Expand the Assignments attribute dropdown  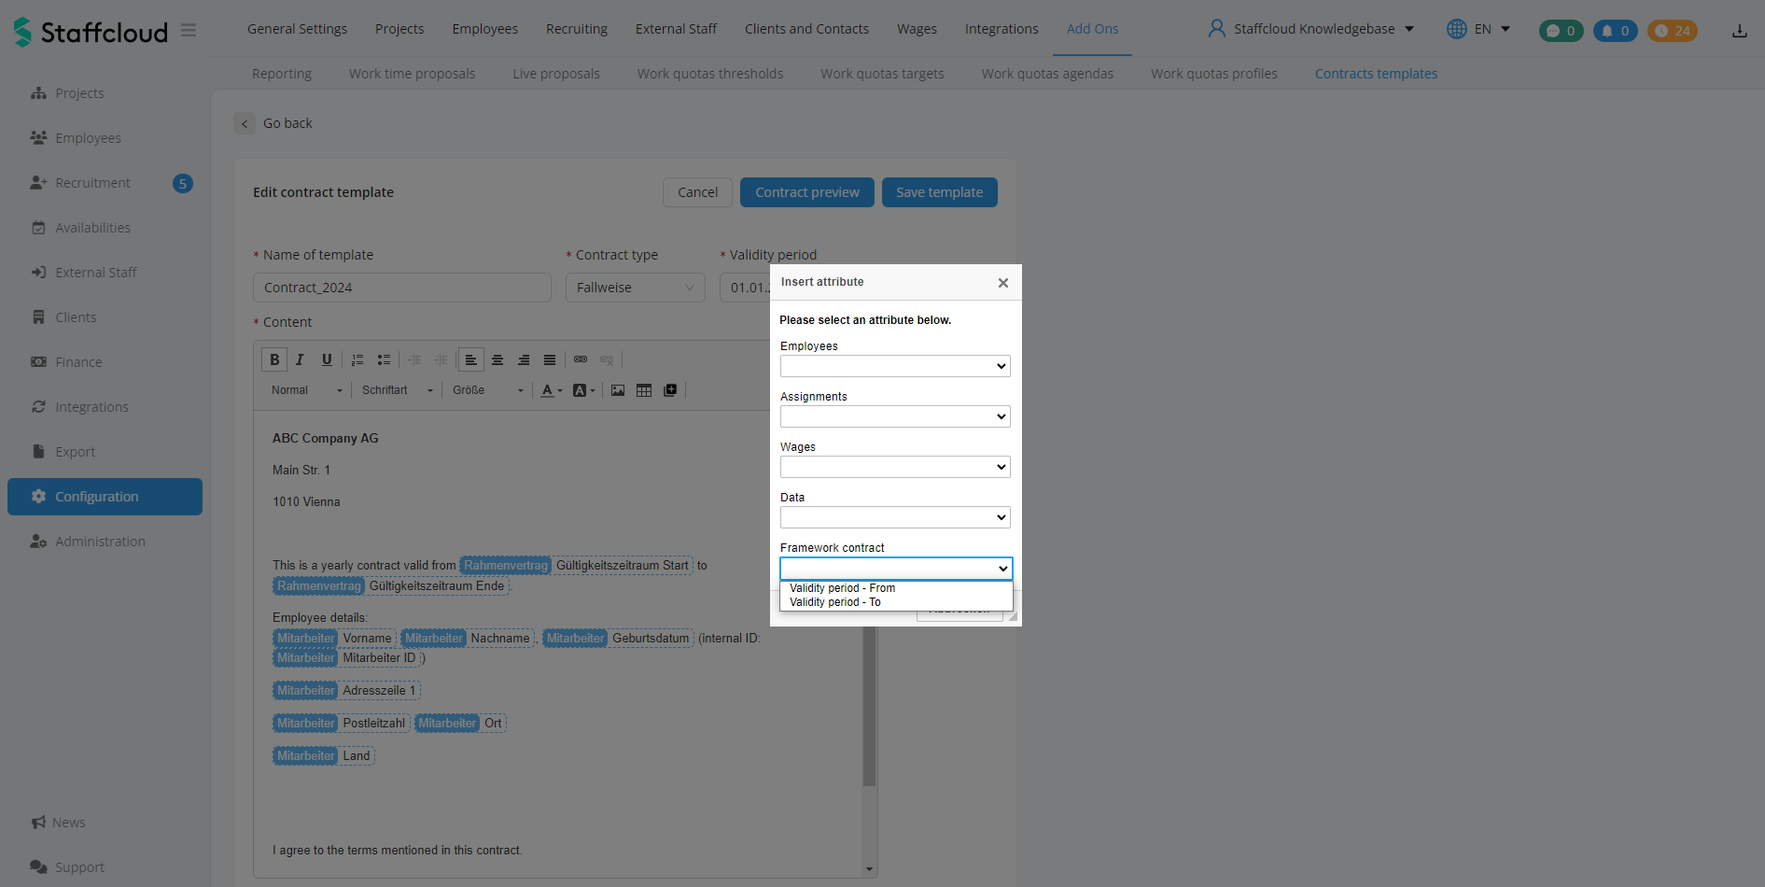tap(894, 416)
